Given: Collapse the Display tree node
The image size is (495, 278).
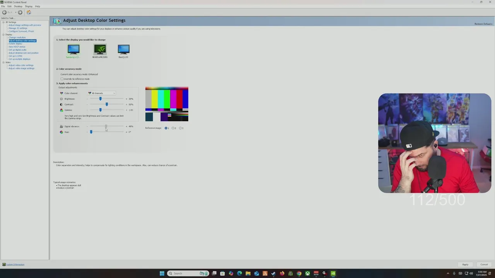Looking at the screenshot, I should pos(3,34).
